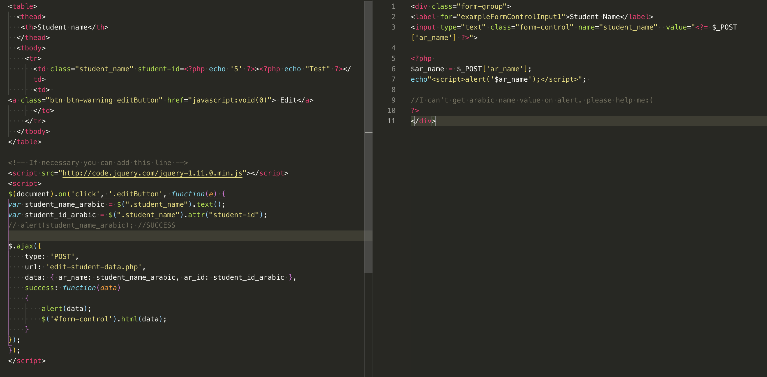This screenshot has height=377, width=767.
Task: Open the jquery-1.11.0.min.js URL link
Action: (x=152, y=173)
